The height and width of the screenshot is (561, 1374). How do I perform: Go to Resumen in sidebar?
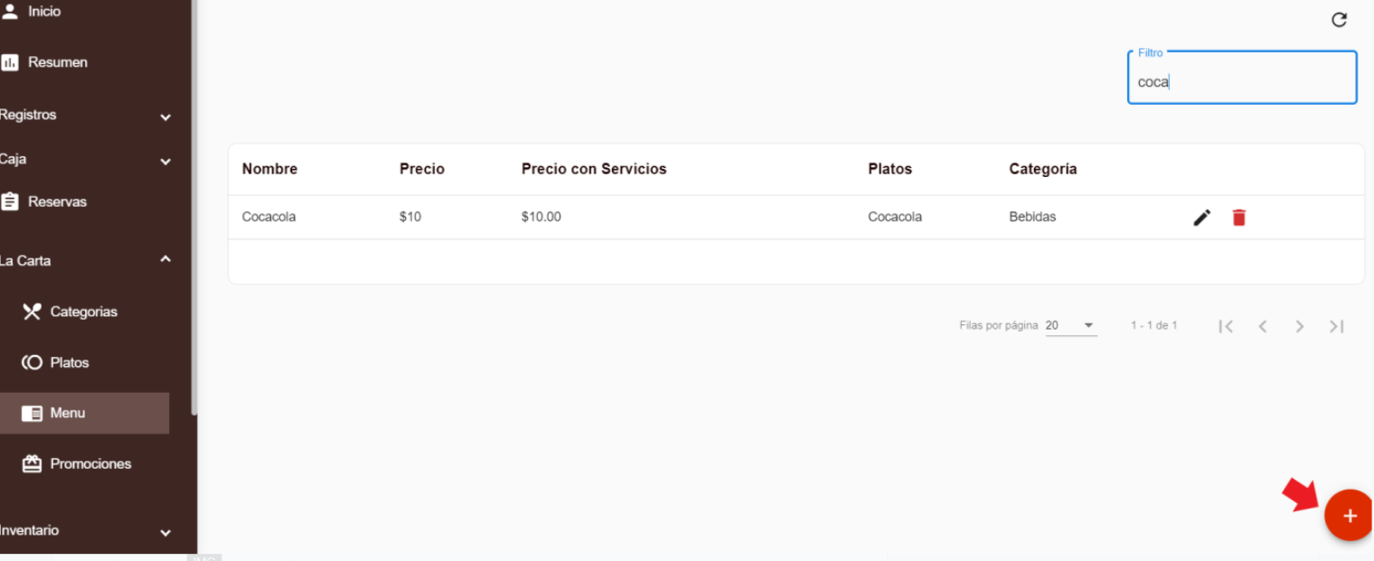click(57, 62)
